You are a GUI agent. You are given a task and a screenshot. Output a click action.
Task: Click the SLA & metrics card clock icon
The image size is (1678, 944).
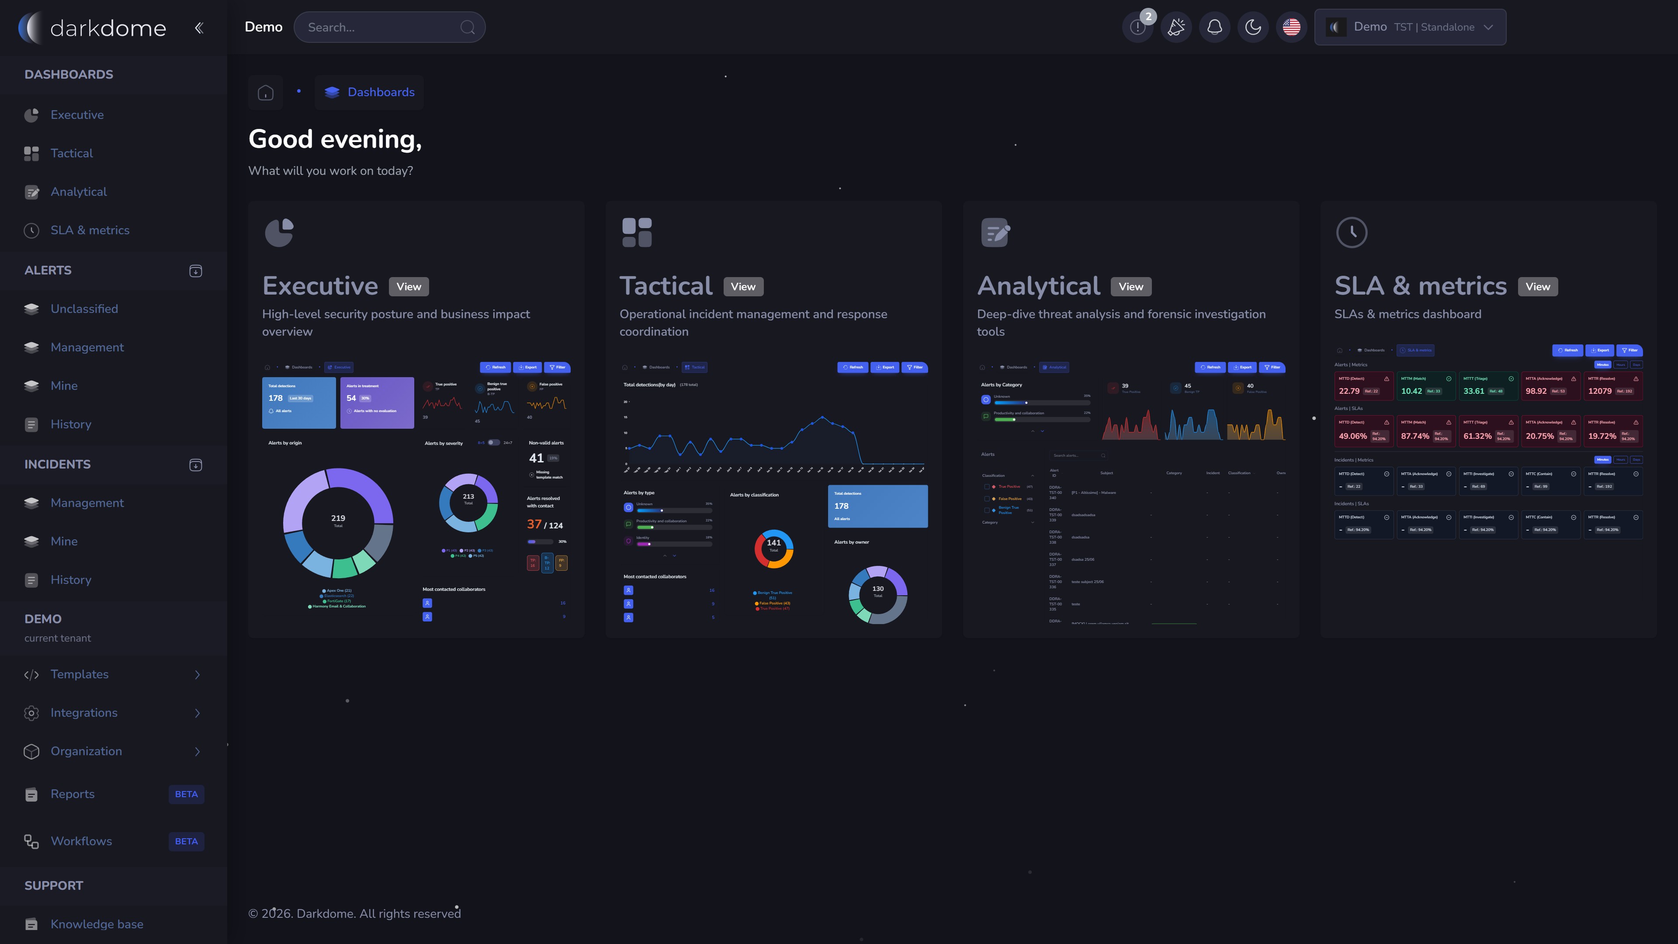(x=1352, y=233)
